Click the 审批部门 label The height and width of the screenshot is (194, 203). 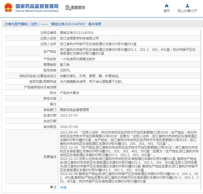pyautogui.click(x=50, y=110)
